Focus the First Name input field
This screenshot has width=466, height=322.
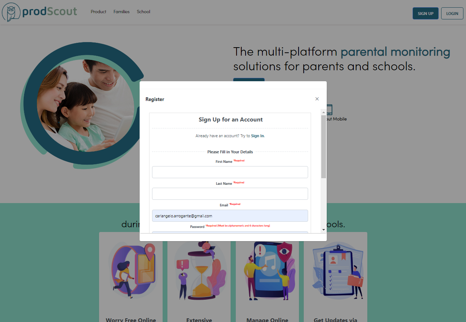tap(230, 172)
